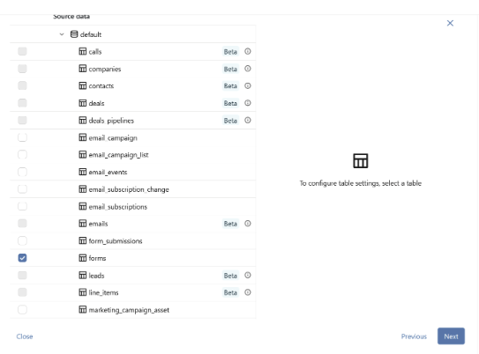Collapse the default schema chevron

tap(62, 34)
